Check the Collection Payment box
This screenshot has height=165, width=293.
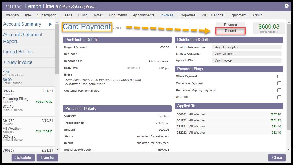coord(279,84)
